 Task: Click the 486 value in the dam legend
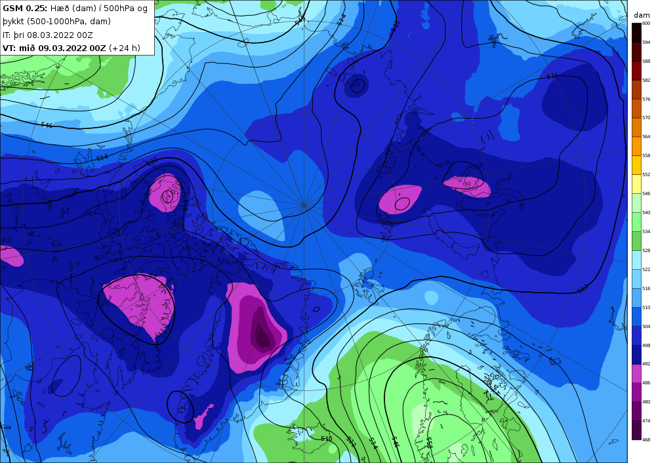(646, 383)
